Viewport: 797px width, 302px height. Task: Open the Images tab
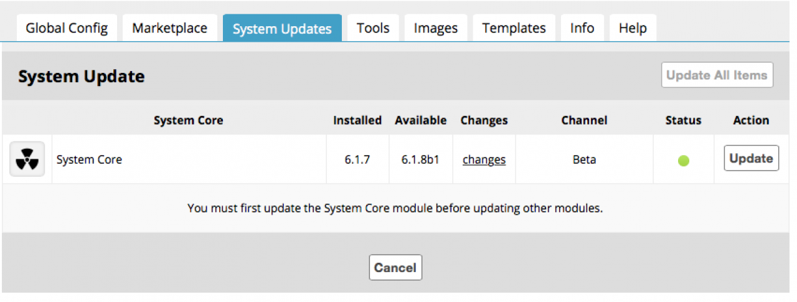coord(435,28)
